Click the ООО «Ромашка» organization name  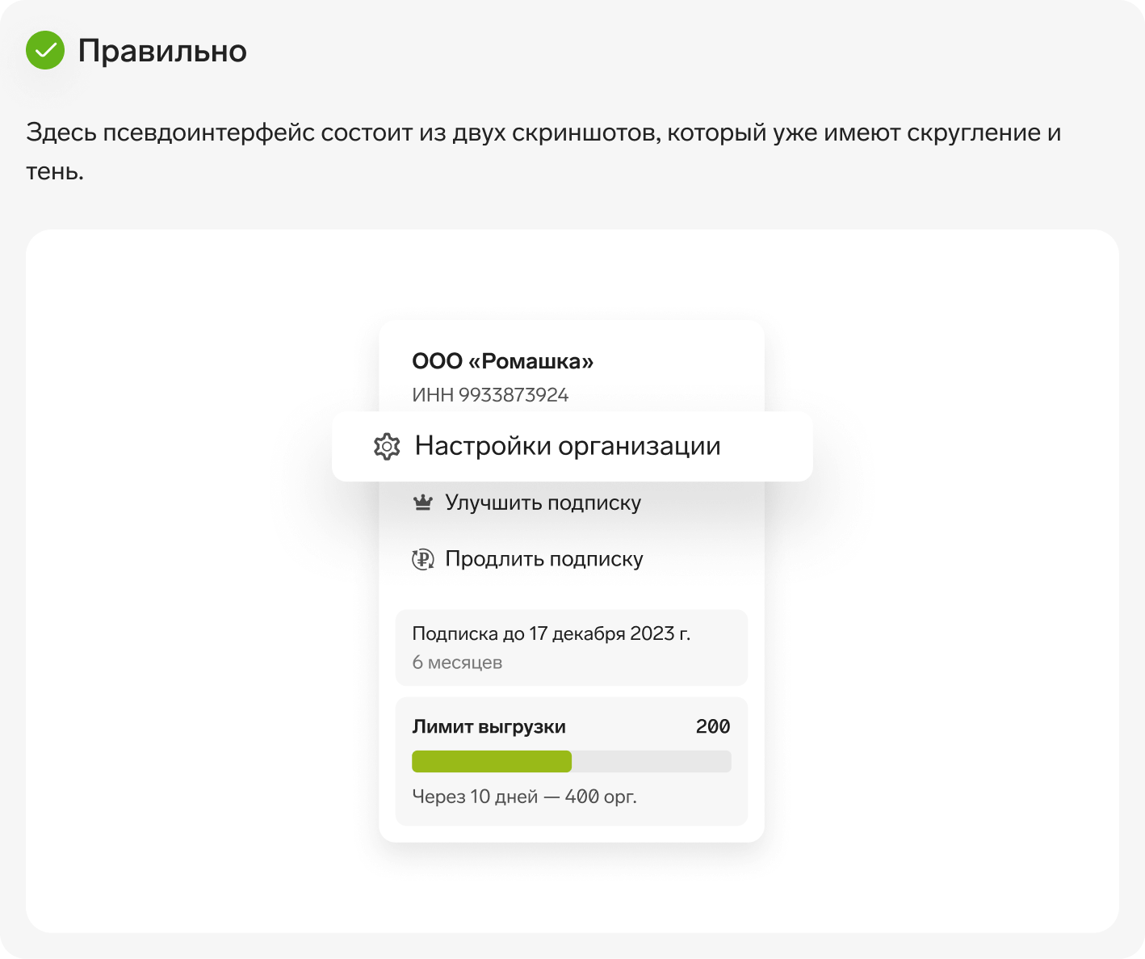click(502, 361)
